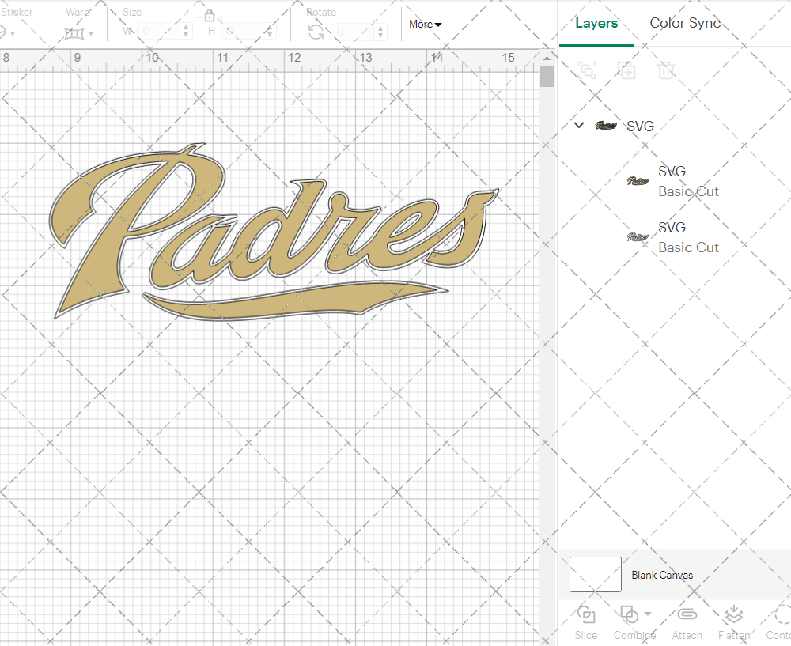Image resolution: width=791 pixels, height=646 pixels.
Task: Click the Blank Canvas swatch
Action: [596, 574]
